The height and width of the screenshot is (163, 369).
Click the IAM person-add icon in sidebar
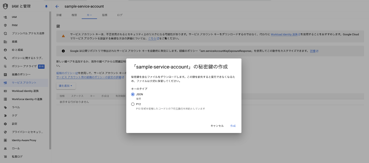click(5, 17)
